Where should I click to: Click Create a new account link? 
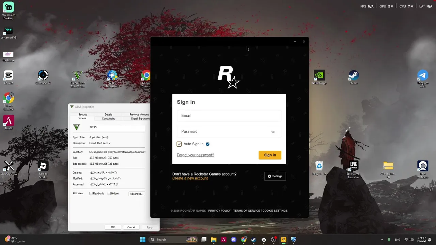pos(190,178)
